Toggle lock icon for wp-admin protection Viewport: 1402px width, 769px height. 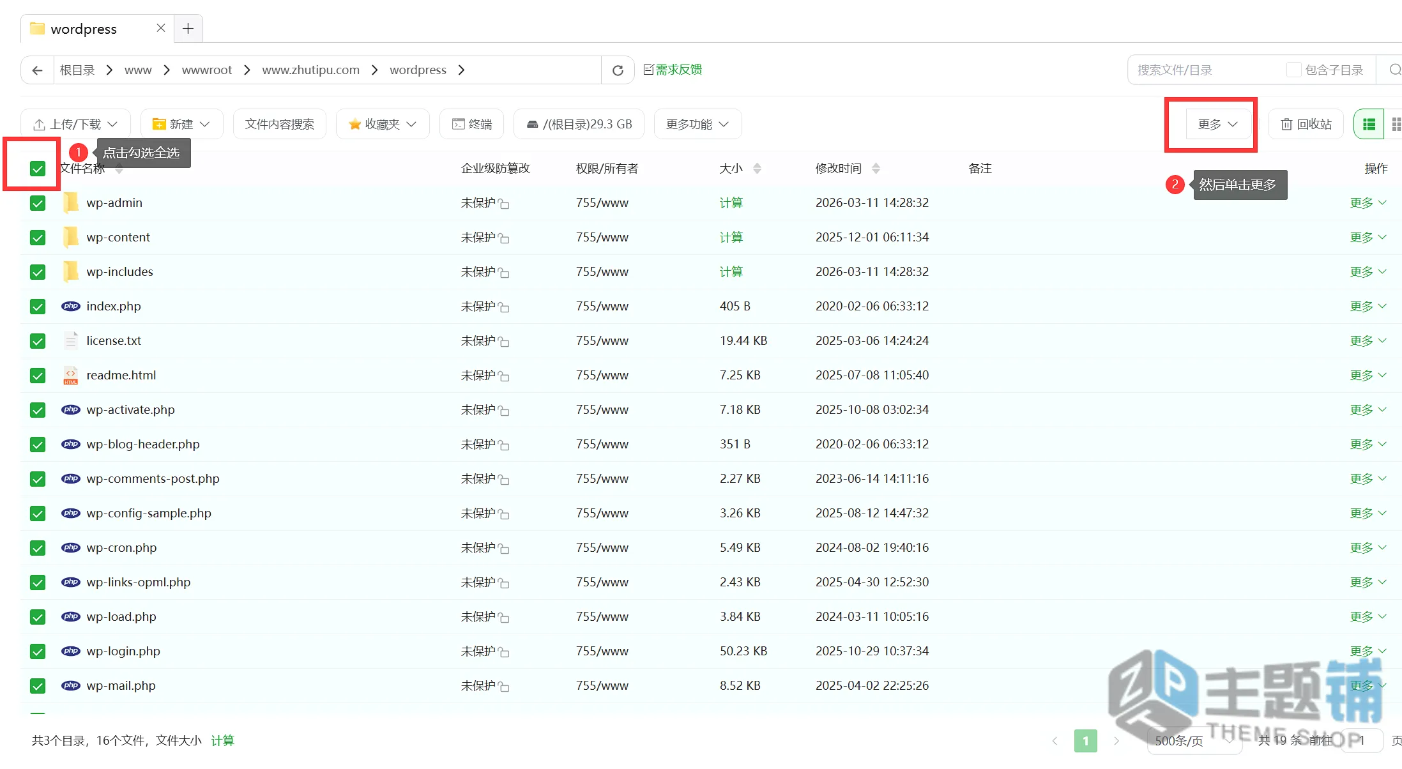coord(504,204)
